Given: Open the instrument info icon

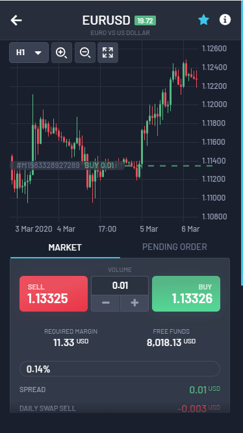Looking at the screenshot, I should (x=225, y=20).
